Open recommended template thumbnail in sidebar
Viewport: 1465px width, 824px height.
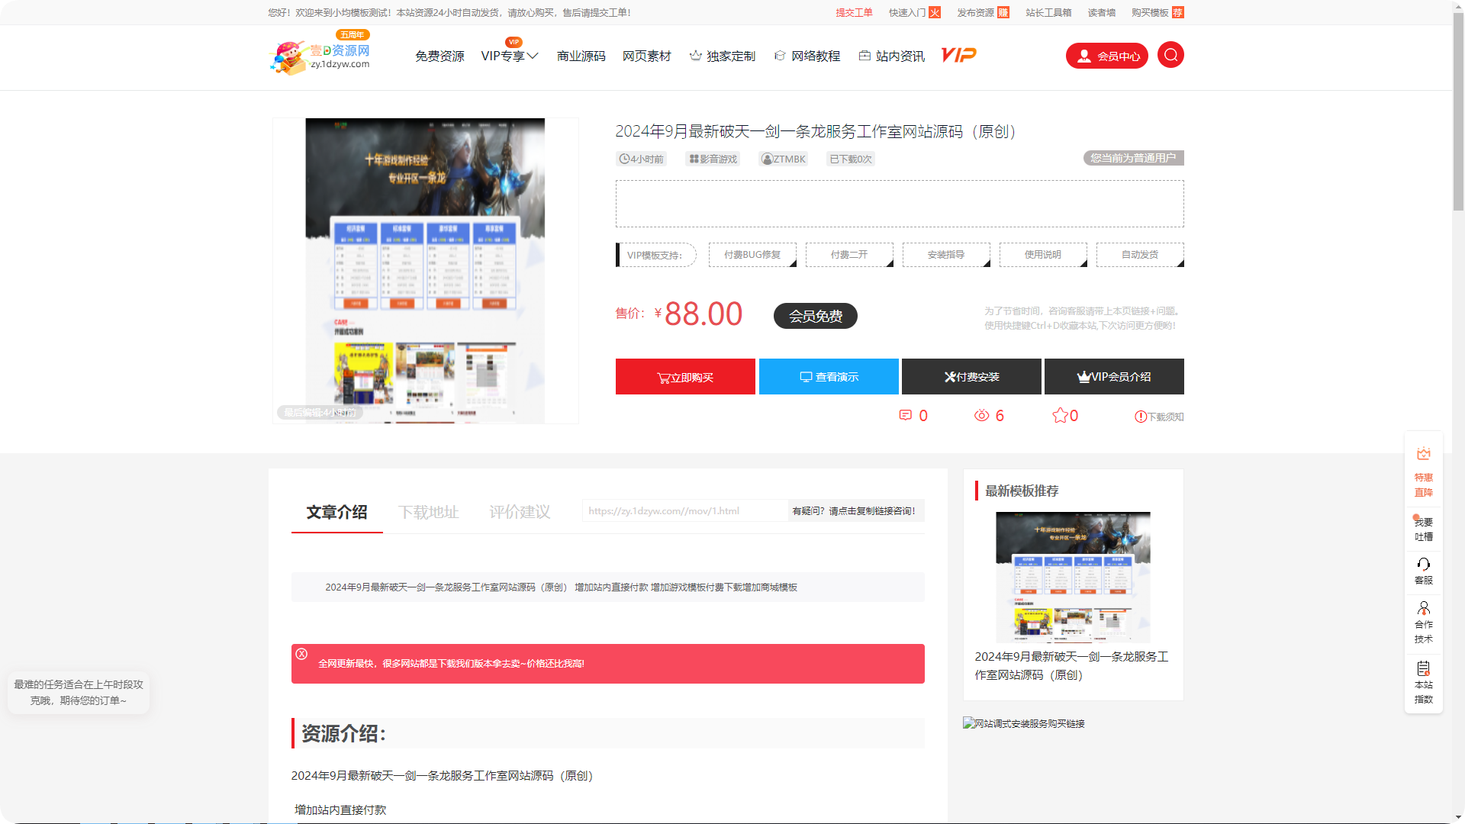(x=1073, y=578)
